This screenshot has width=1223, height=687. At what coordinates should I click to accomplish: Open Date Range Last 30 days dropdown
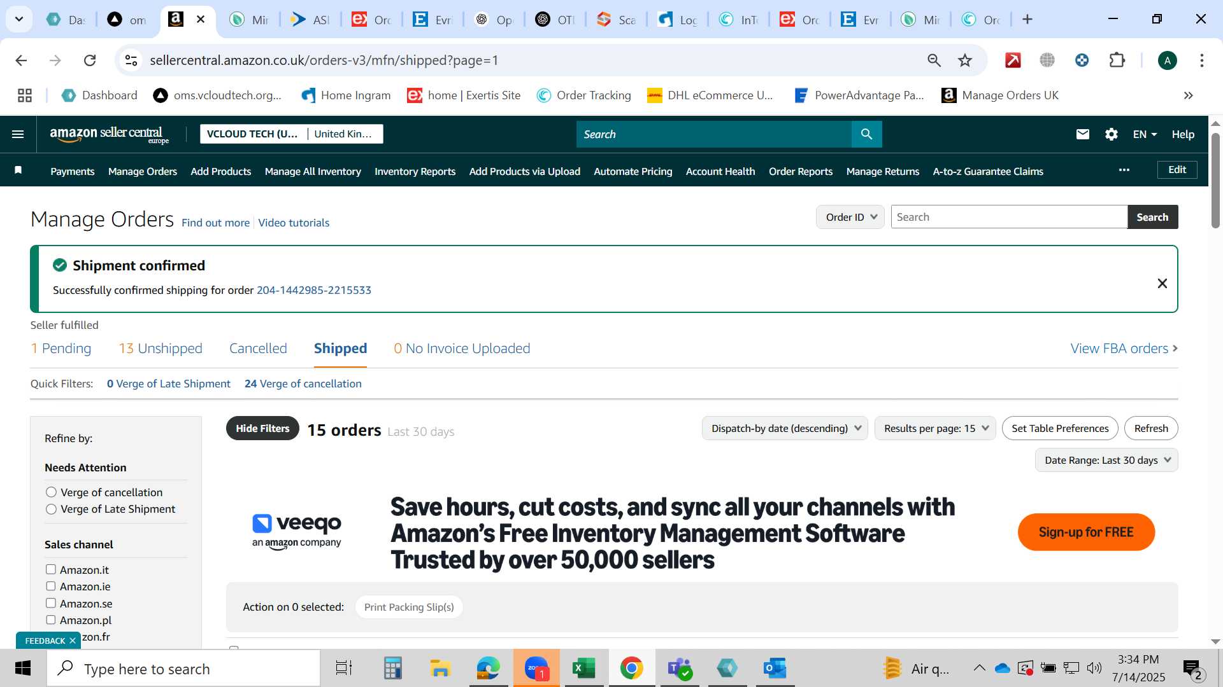click(x=1106, y=460)
